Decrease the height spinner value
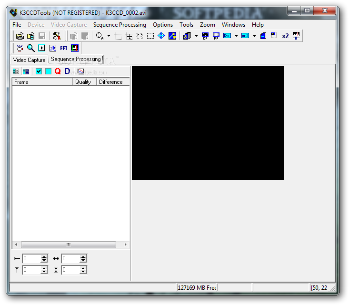Viewport: 349px width, 305px height. (x=83, y=272)
